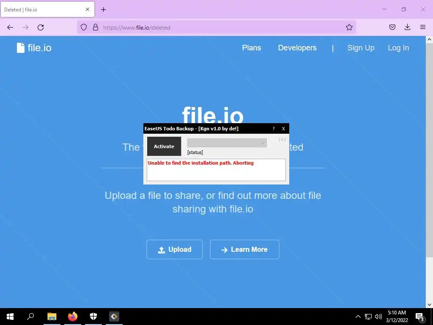This screenshot has height=325, width=433.
Task: Open the tracking protection shield icon
Action: [84, 27]
